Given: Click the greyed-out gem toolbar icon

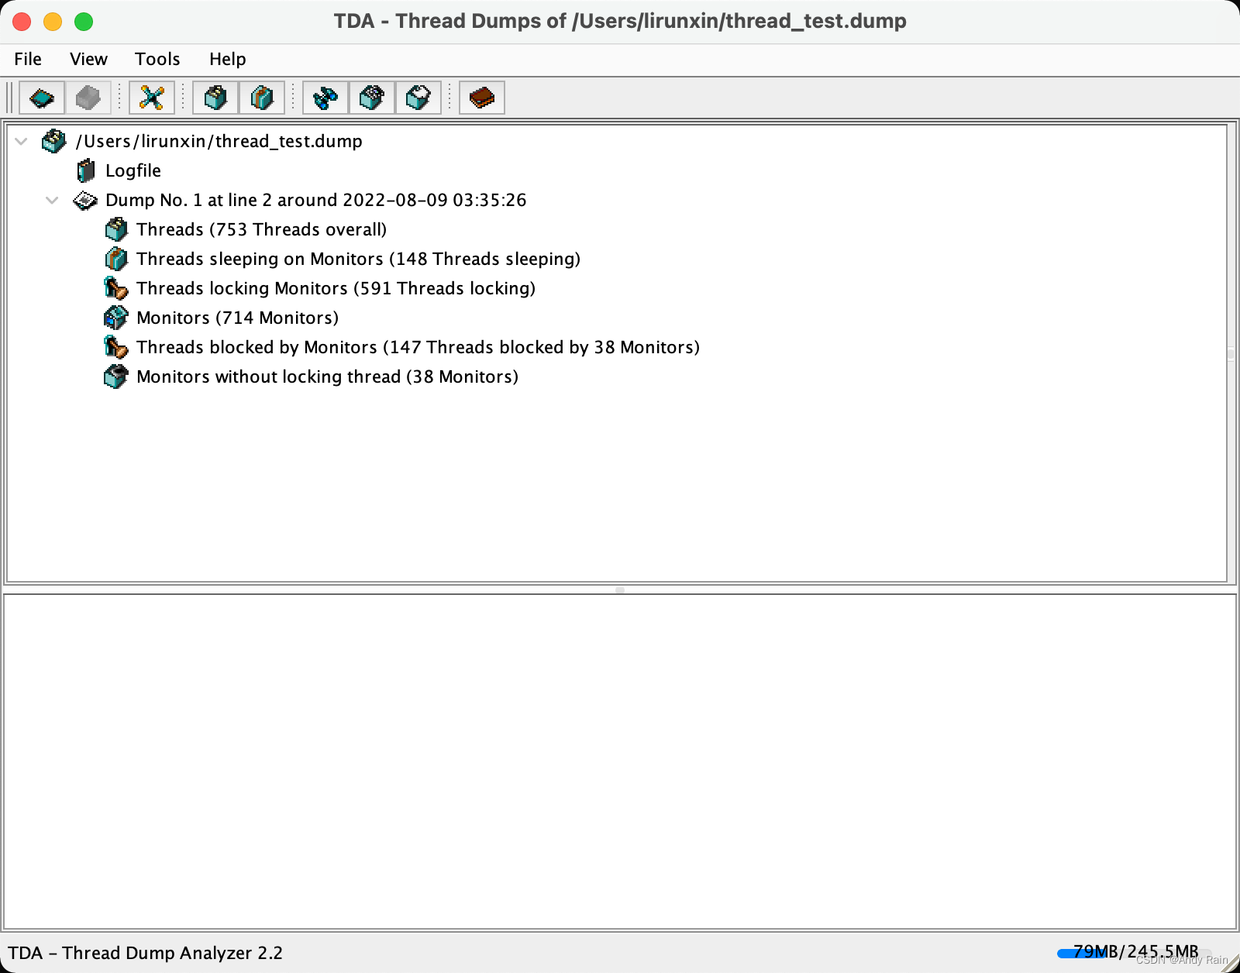Looking at the screenshot, I should (88, 98).
